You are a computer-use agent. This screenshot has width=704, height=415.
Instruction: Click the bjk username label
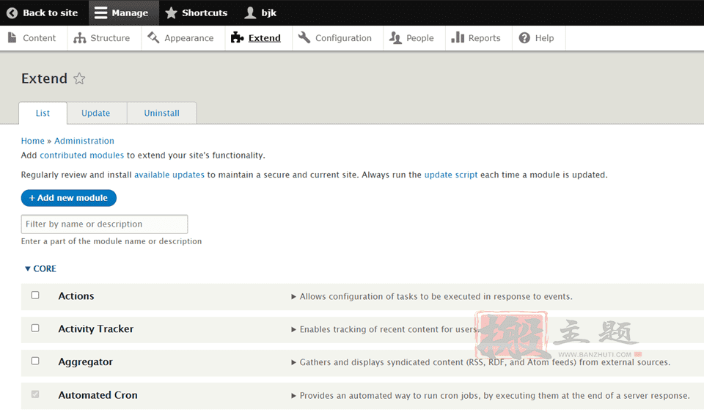(269, 13)
